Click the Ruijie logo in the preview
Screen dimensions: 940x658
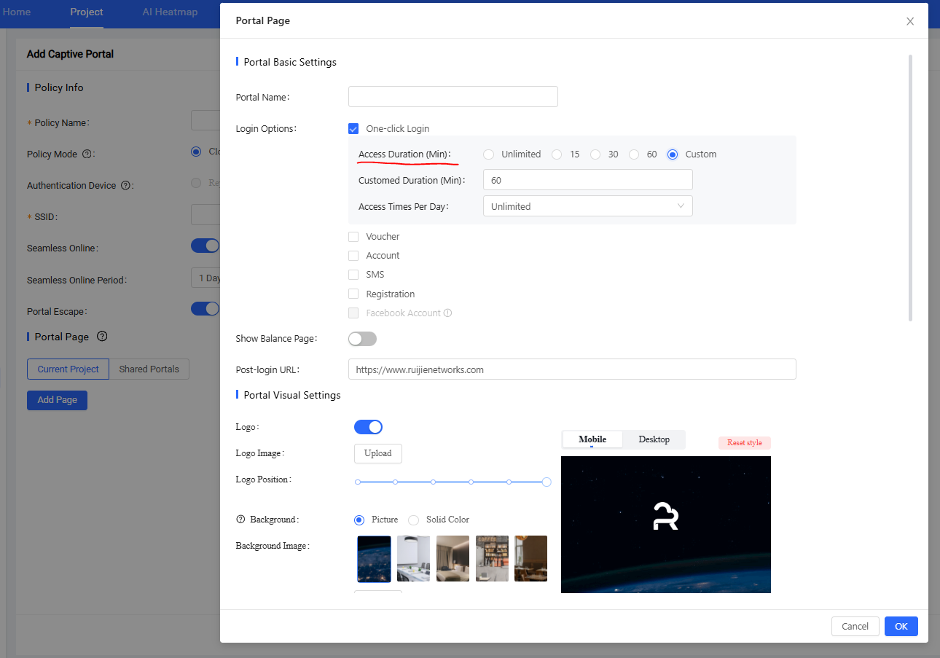tap(666, 515)
